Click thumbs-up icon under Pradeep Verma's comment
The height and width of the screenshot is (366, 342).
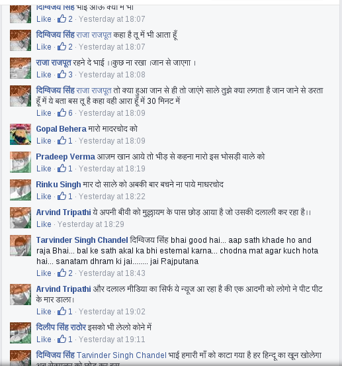click(62, 168)
